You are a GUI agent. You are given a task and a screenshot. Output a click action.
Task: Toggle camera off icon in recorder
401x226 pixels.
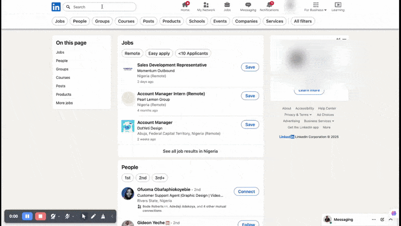pos(53,216)
